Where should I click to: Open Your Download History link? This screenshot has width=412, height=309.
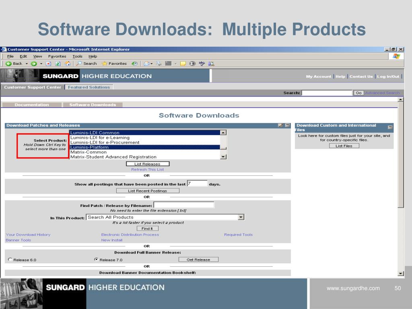[x=28, y=235]
